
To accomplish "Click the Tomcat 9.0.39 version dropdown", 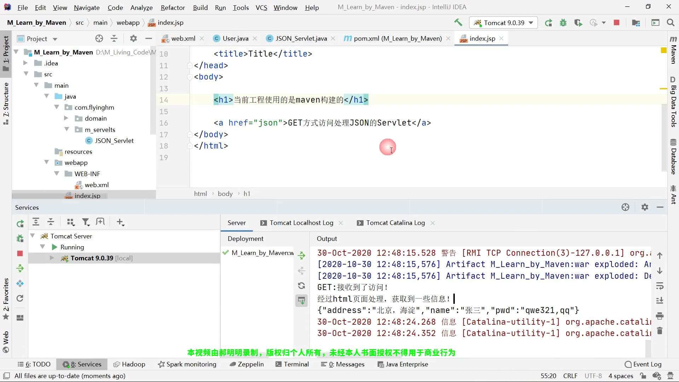I will tap(504, 22).
